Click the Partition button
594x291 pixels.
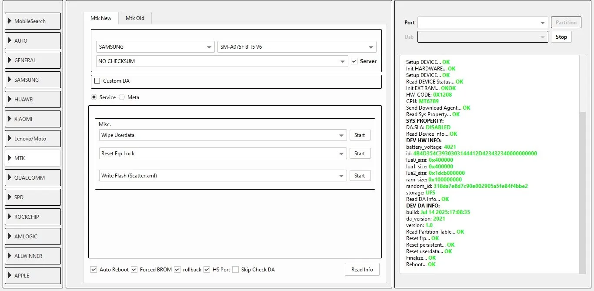coord(566,23)
